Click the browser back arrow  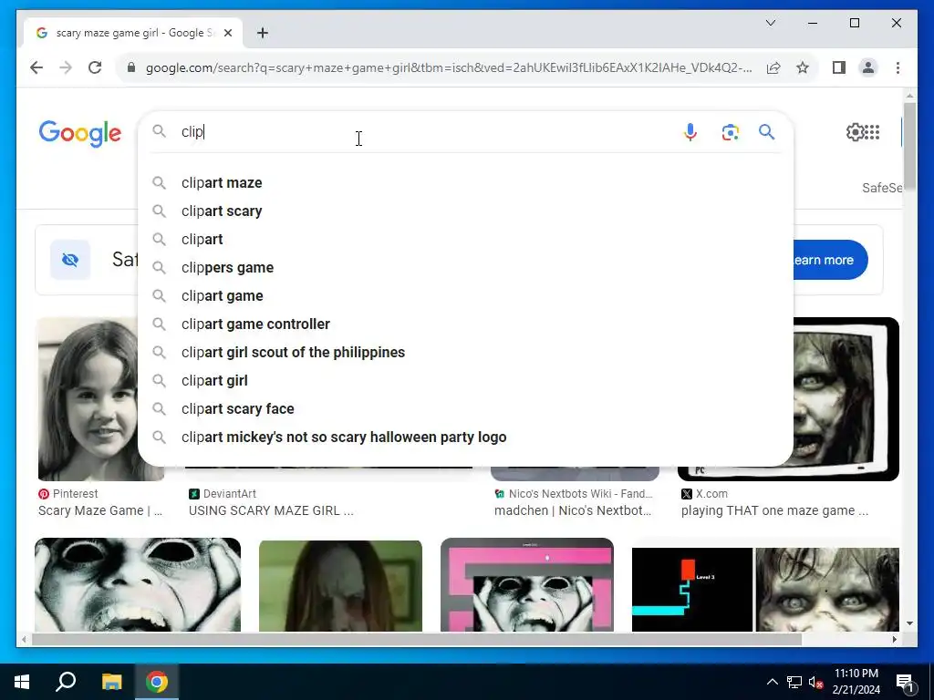click(x=36, y=67)
